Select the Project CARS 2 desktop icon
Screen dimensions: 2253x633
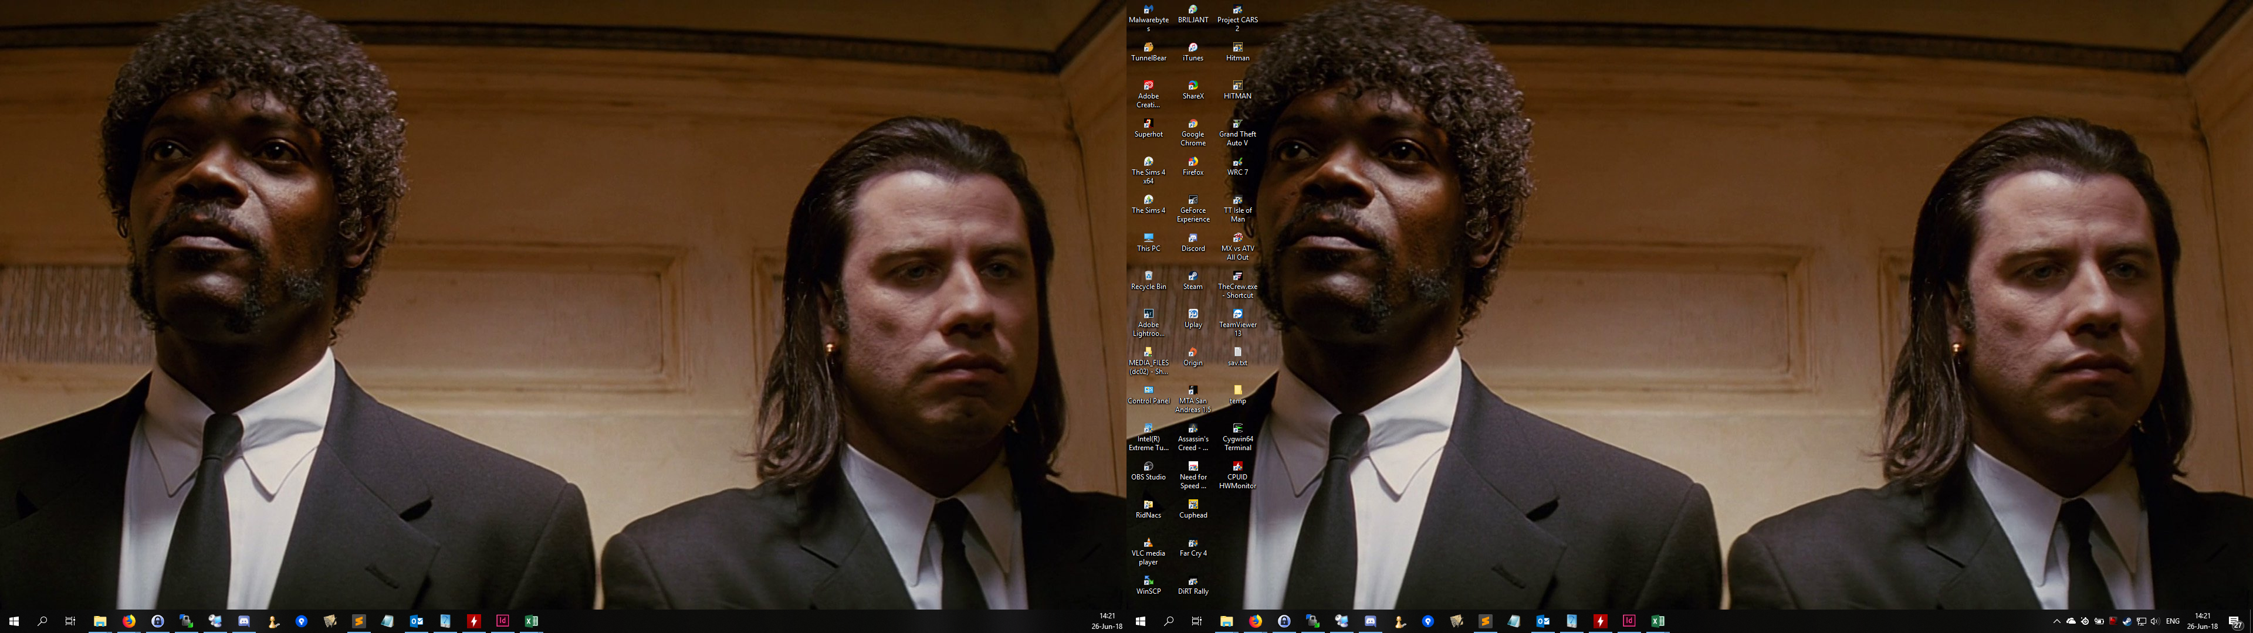click(x=1237, y=16)
